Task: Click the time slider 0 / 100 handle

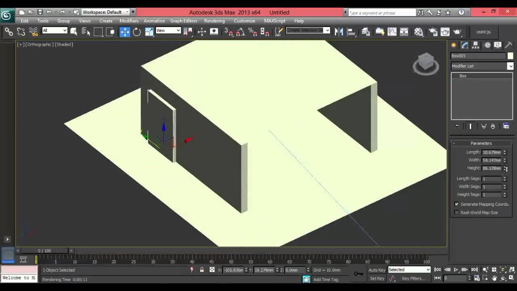Action: click(44, 251)
